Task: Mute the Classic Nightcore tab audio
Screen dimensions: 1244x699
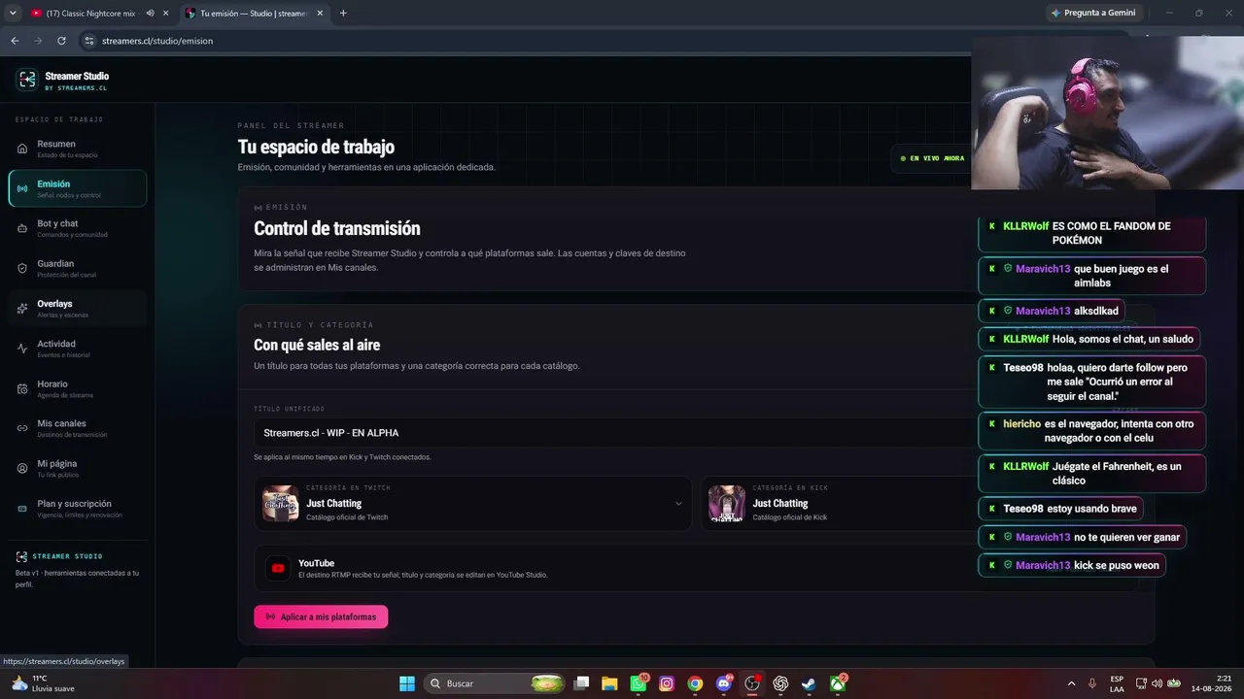Action: point(151,14)
